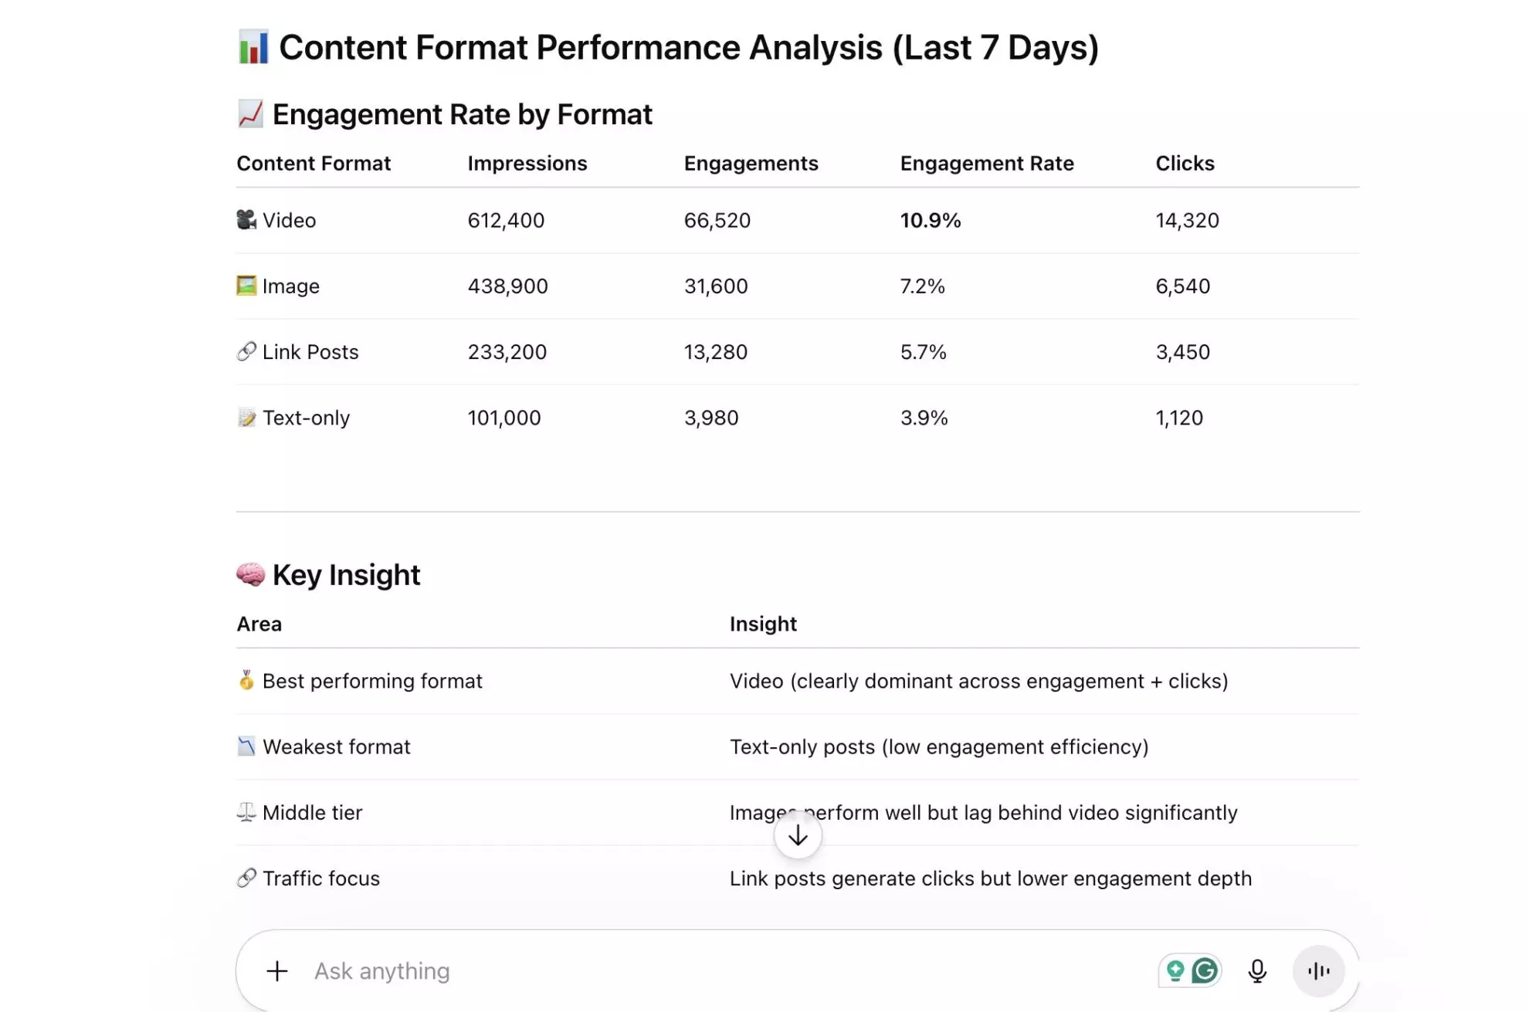Select the Video engagement rate value 10.9%
The image size is (1529, 1012).
[931, 220]
